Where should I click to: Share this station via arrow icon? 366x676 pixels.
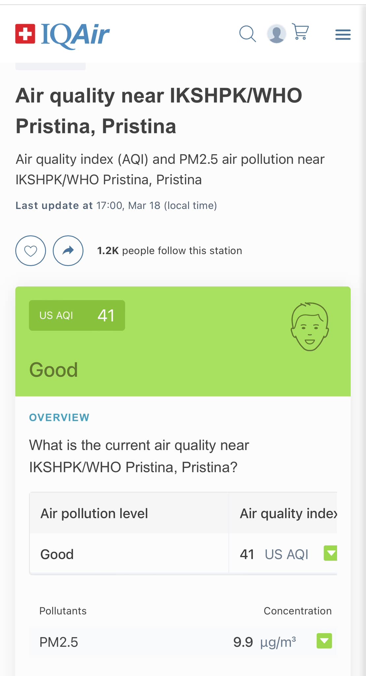68,251
